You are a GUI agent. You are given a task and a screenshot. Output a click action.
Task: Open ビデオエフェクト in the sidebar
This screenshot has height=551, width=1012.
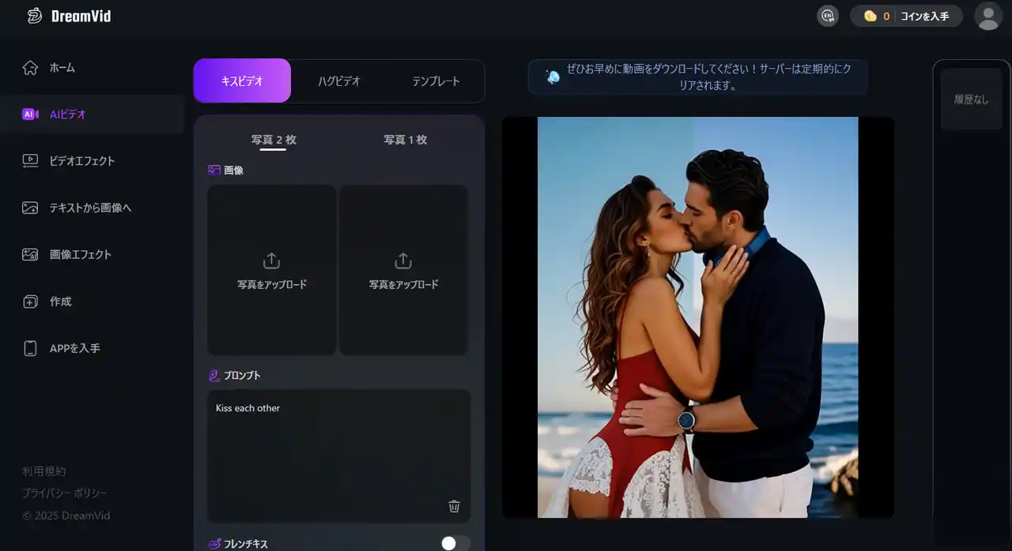coord(81,161)
